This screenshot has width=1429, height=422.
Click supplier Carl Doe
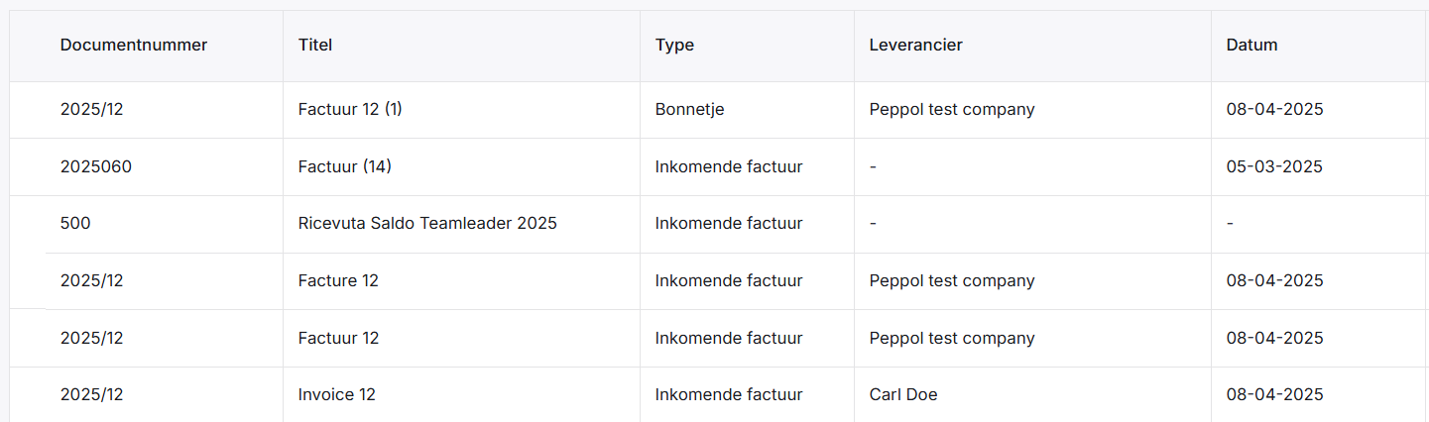pyautogui.click(x=903, y=394)
